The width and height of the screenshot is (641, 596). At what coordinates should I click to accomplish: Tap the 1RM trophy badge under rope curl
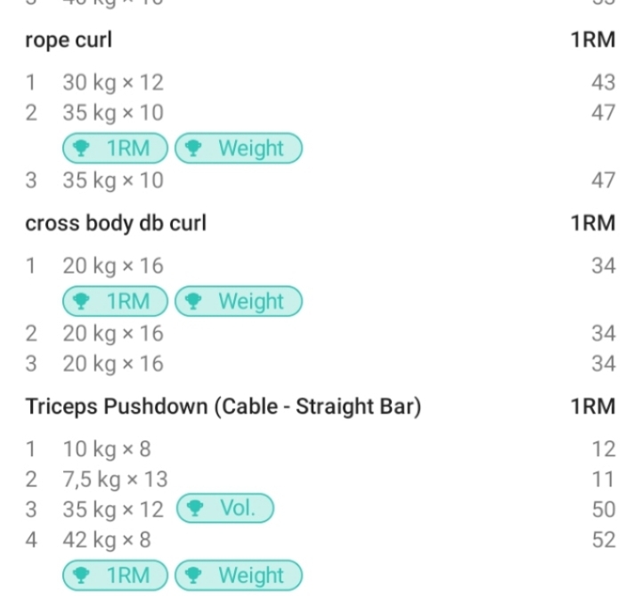click(115, 149)
